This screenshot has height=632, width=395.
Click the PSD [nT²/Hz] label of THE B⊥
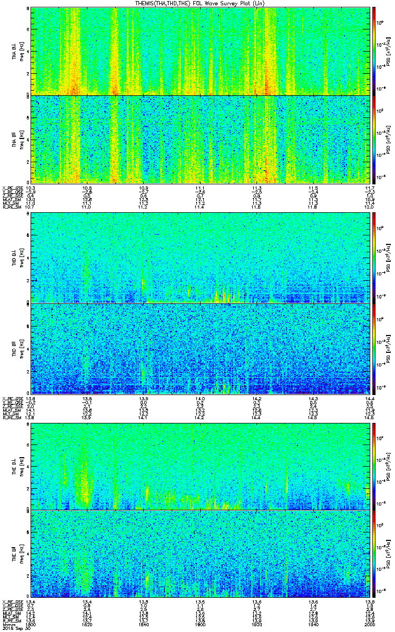pyautogui.click(x=388, y=466)
